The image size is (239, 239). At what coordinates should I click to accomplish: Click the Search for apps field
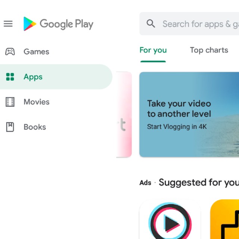[189, 24]
